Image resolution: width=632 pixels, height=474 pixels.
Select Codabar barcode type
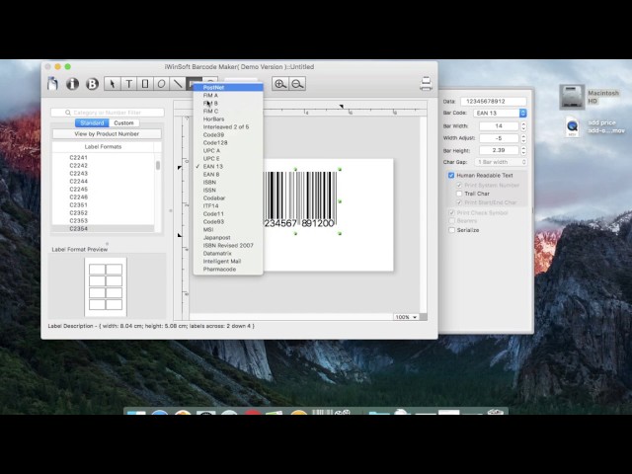pyautogui.click(x=228, y=197)
